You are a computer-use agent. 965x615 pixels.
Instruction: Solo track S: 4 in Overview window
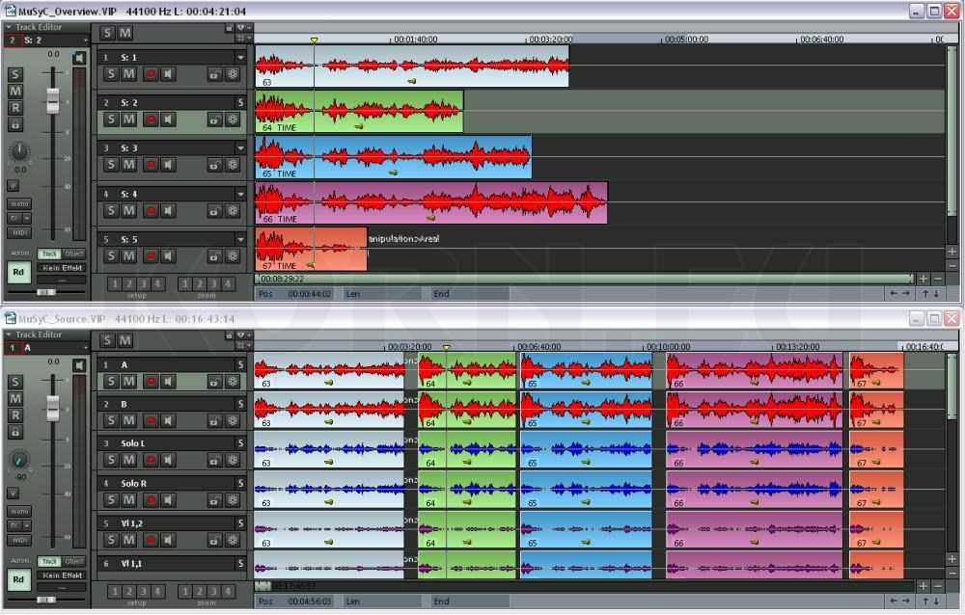click(x=110, y=210)
